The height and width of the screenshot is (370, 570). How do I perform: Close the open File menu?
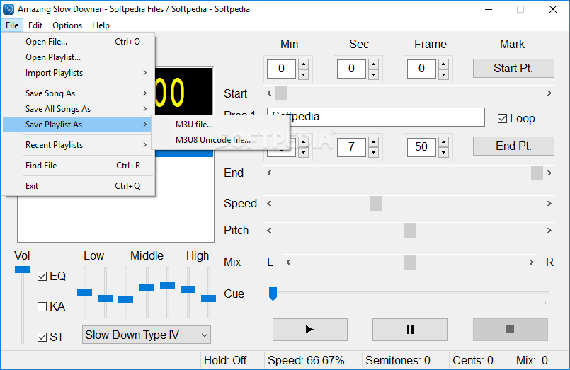(x=12, y=25)
